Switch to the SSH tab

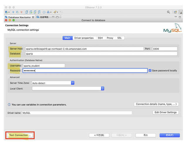(x=100, y=38)
